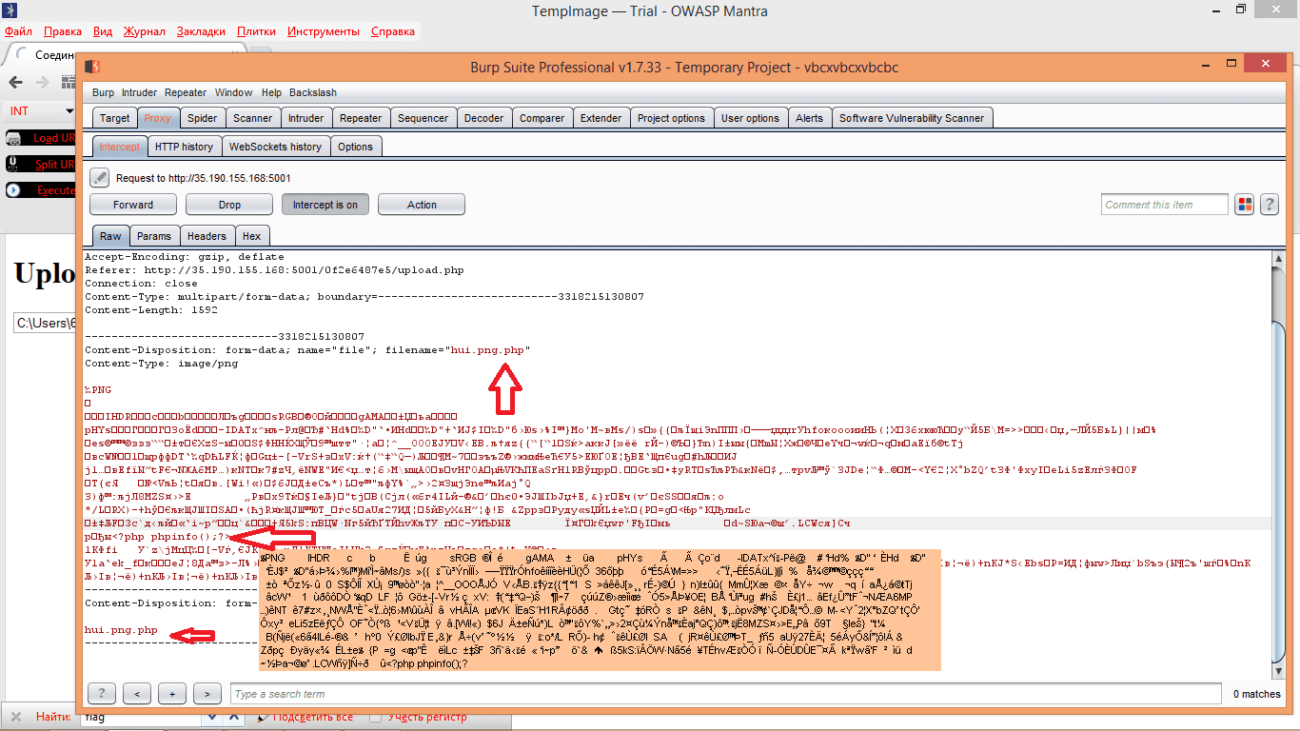Click the filename "hui.png.php" text in request

[x=488, y=350]
